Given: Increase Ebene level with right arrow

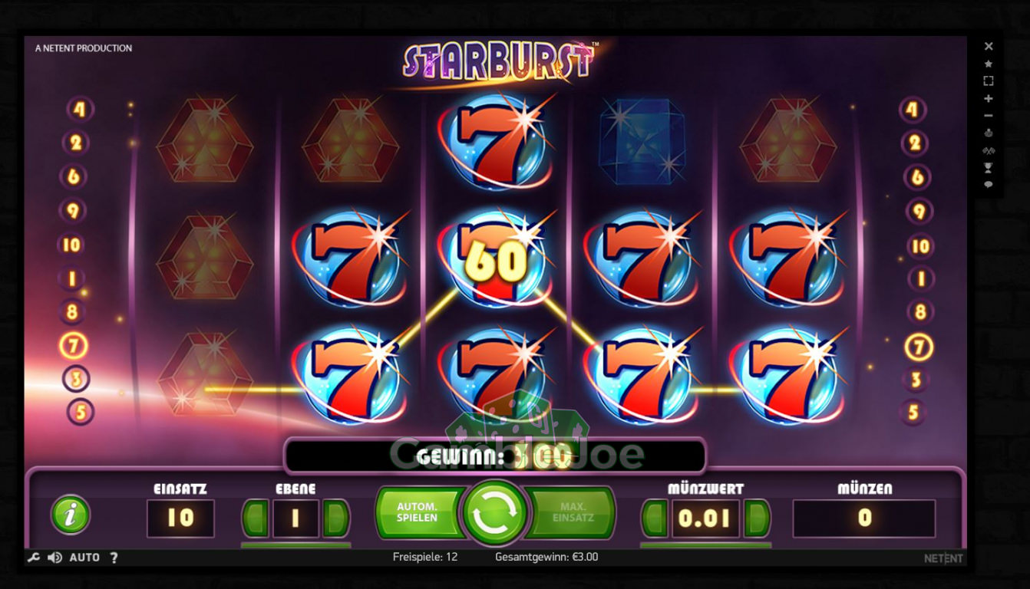Looking at the screenshot, I should (x=336, y=518).
